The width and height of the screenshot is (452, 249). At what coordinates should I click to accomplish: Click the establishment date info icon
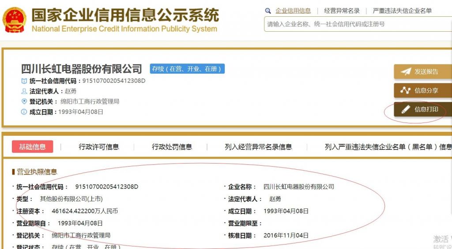pos(24,111)
